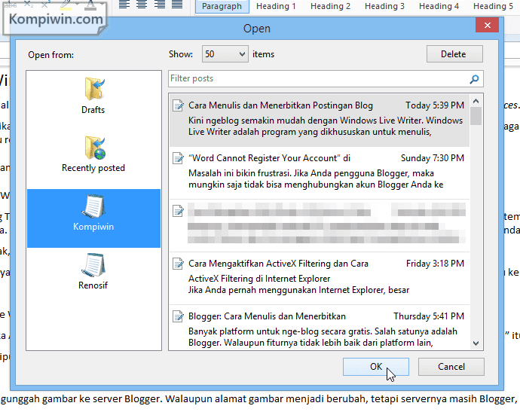The image size is (520, 415).
Task: Align text left in the background editor
Action: (124, 5)
